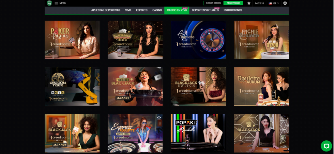Mark Express Roulette as favorite
334x154 pixels.
(159, 118)
